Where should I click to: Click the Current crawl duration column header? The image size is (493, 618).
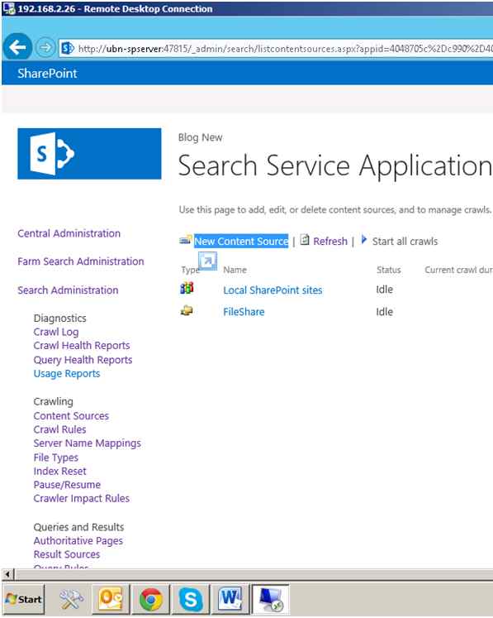458,270
